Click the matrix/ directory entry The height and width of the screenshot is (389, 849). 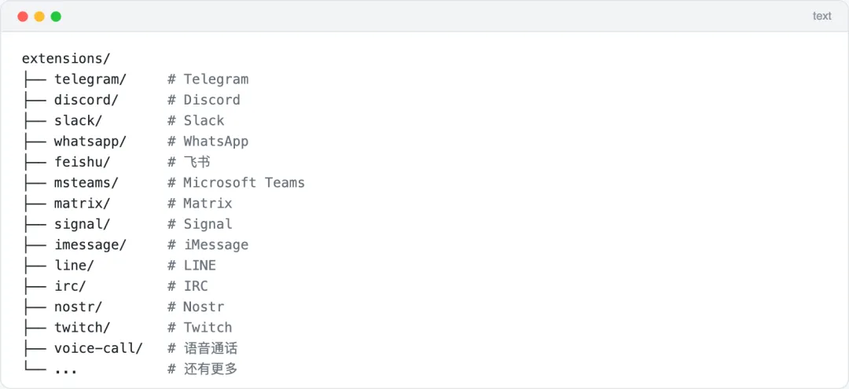(x=82, y=204)
